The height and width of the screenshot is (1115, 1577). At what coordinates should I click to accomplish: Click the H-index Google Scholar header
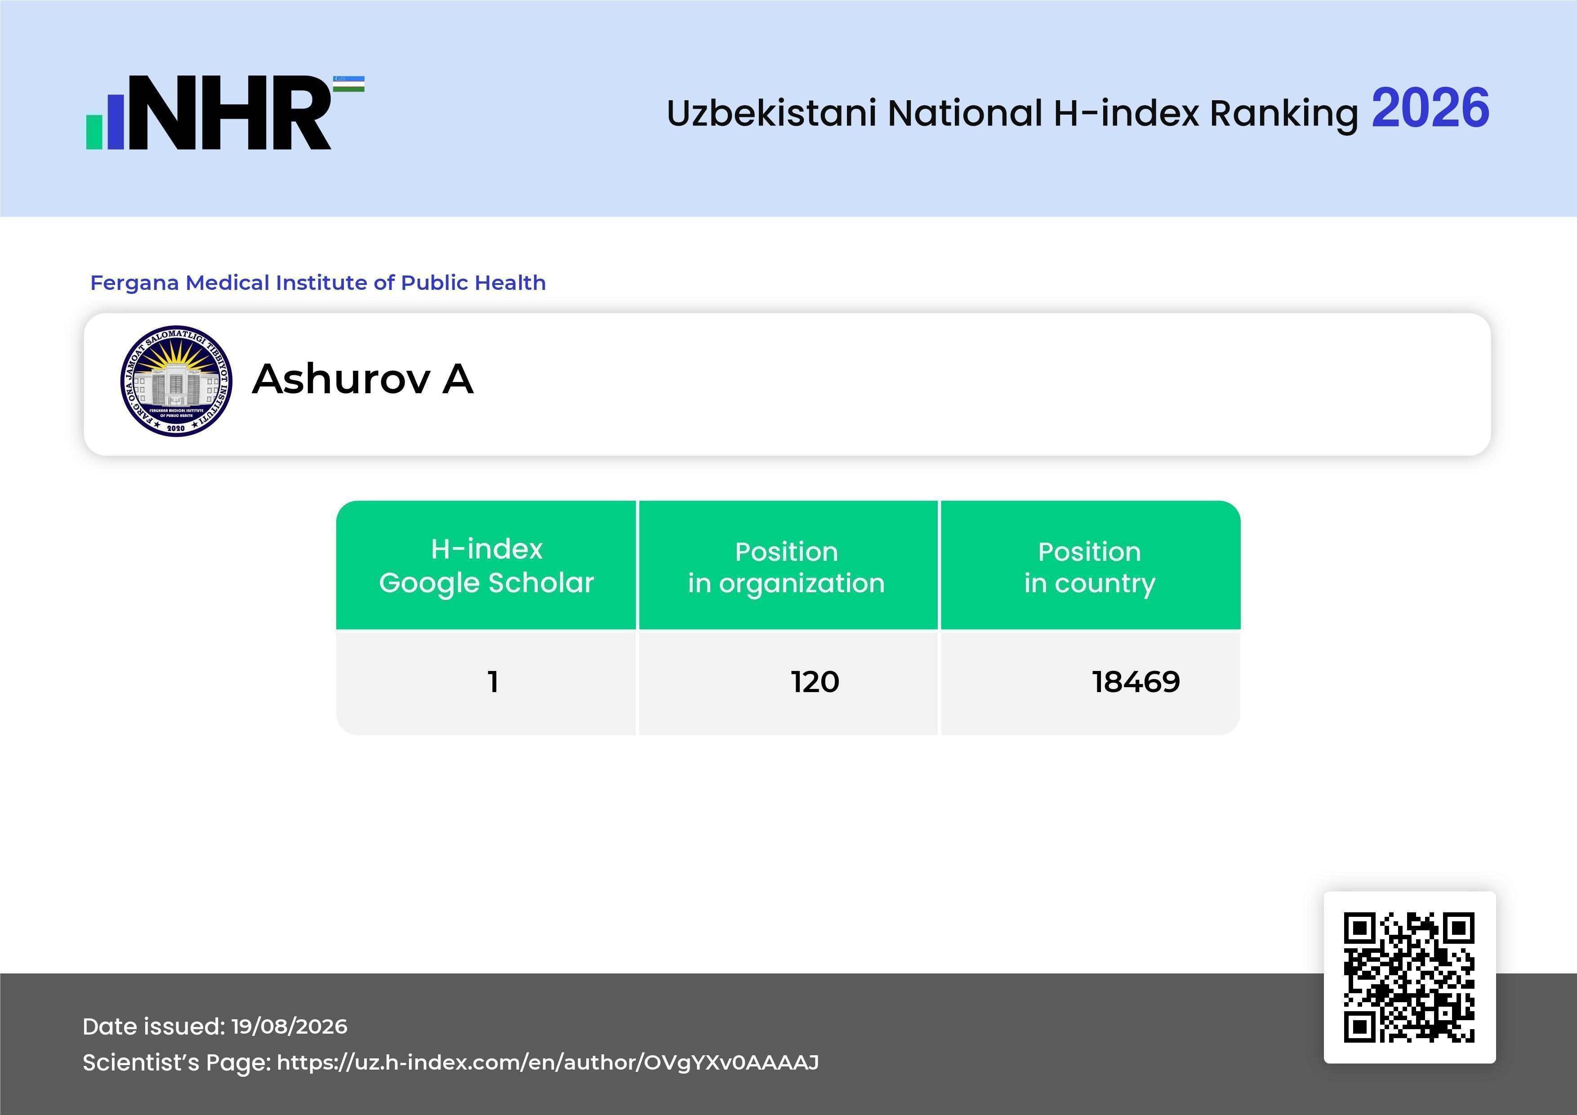(x=486, y=565)
